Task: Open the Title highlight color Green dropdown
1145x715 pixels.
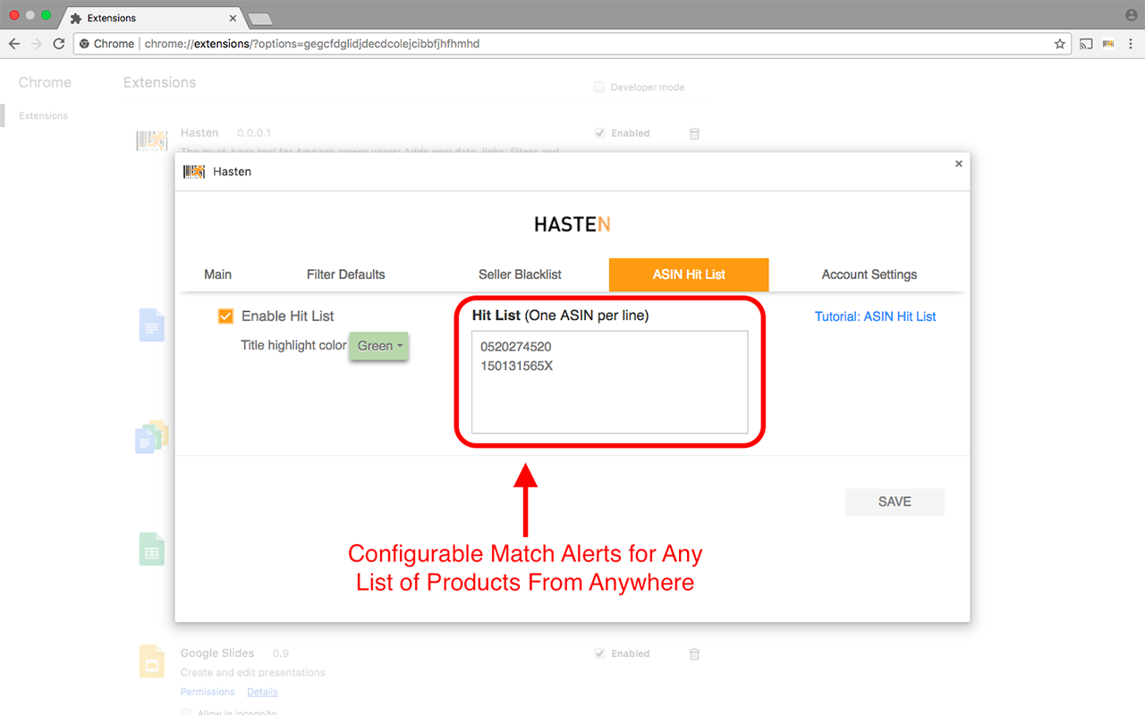Action: pyautogui.click(x=378, y=346)
